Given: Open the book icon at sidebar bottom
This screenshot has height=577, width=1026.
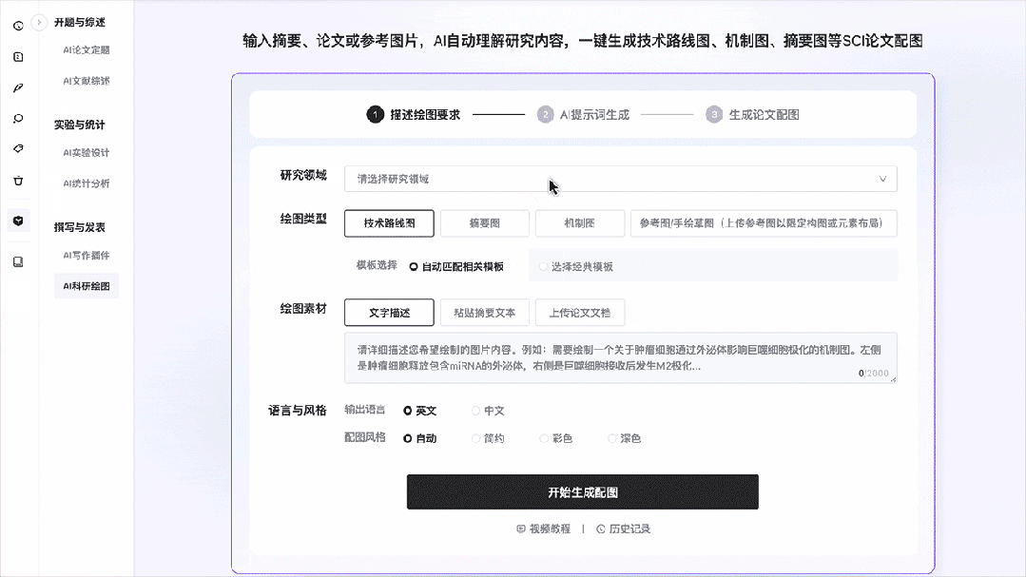Looking at the screenshot, I should click(x=18, y=261).
